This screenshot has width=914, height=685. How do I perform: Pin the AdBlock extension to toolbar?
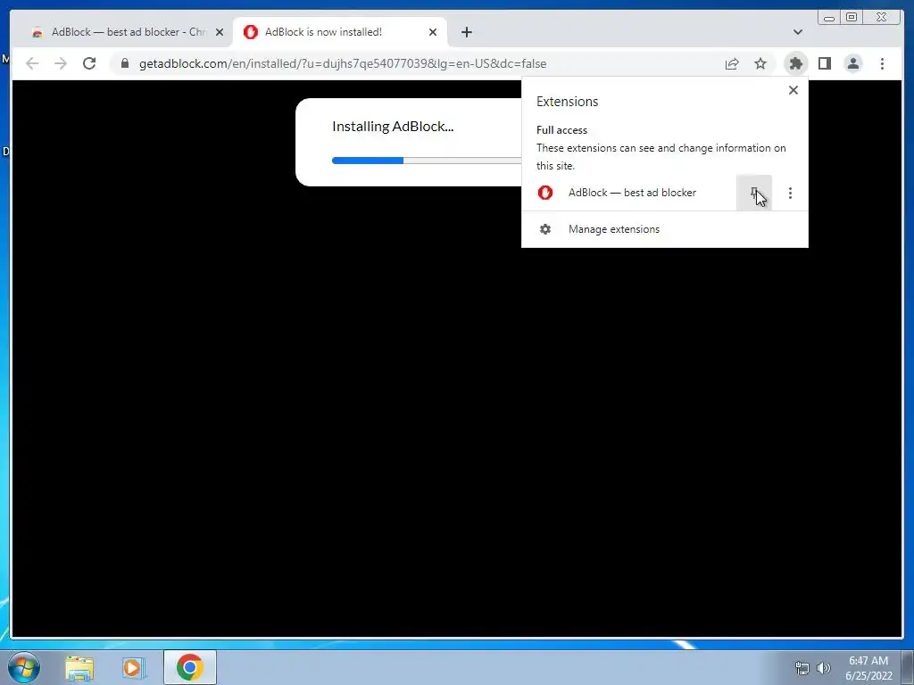[753, 193]
